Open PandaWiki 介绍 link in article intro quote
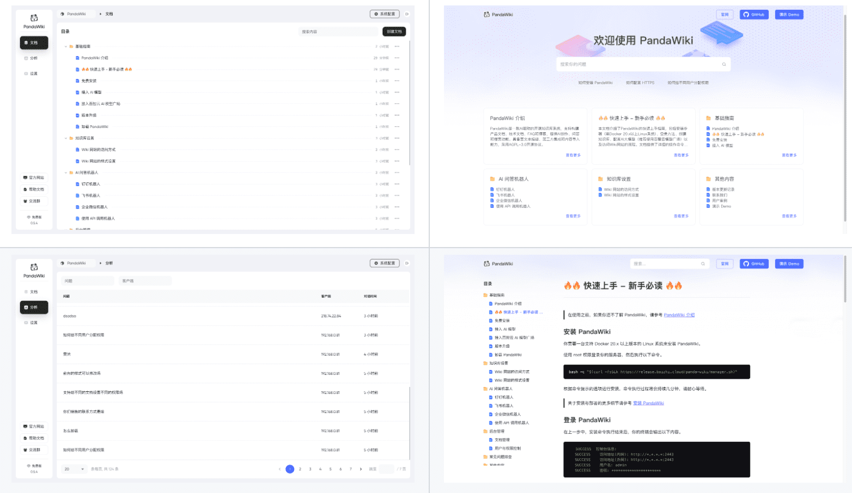852x493 pixels. pyautogui.click(x=679, y=315)
